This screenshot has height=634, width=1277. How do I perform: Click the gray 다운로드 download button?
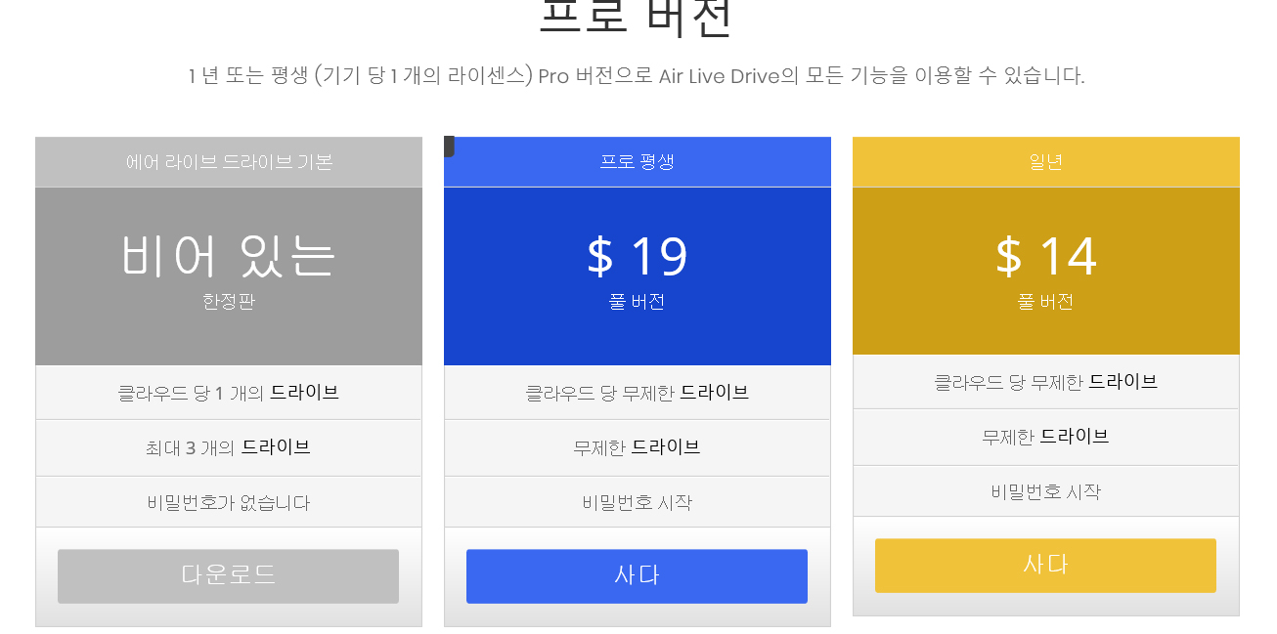click(x=228, y=575)
